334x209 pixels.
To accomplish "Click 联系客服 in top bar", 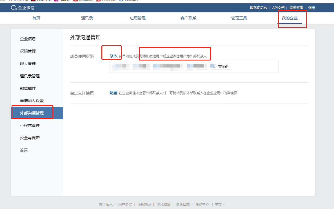I will click(x=296, y=8).
